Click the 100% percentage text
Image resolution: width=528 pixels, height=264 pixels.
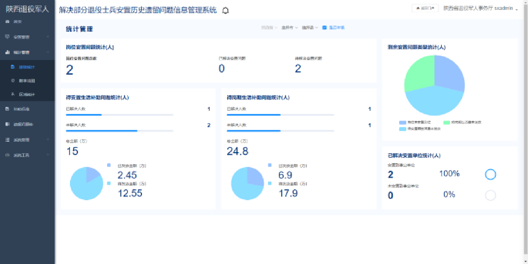(x=449, y=174)
